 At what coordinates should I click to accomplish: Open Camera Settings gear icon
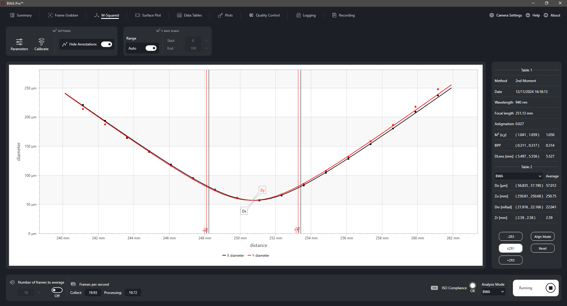(492, 15)
